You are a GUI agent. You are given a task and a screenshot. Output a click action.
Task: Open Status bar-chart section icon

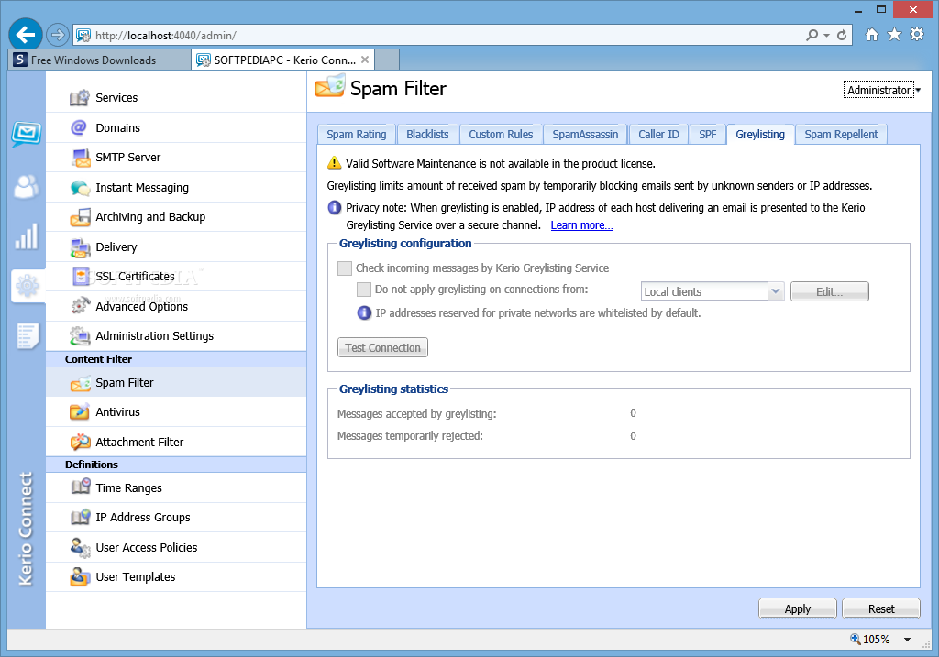pyautogui.click(x=27, y=236)
